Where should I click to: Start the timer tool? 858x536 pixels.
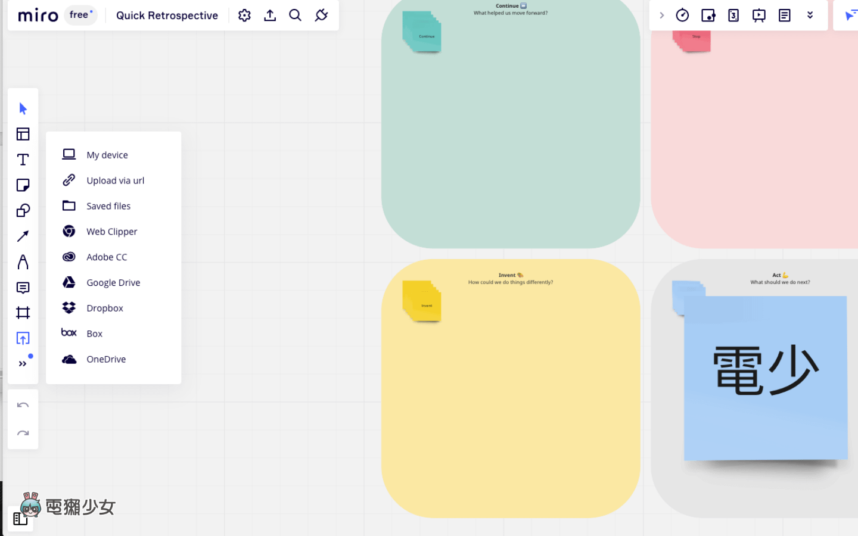(682, 15)
